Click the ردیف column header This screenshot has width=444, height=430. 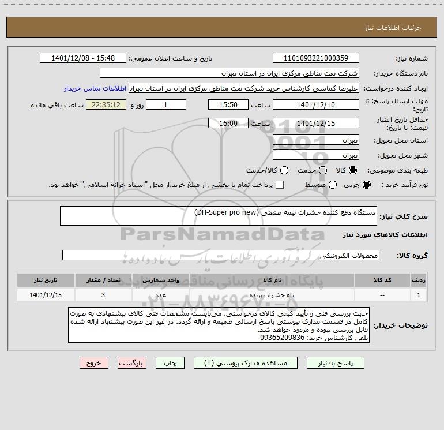point(419,280)
